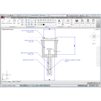This screenshot has height=101, width=101.
Task: Select the Модель layout tab
Action: [x=9, y=82]
